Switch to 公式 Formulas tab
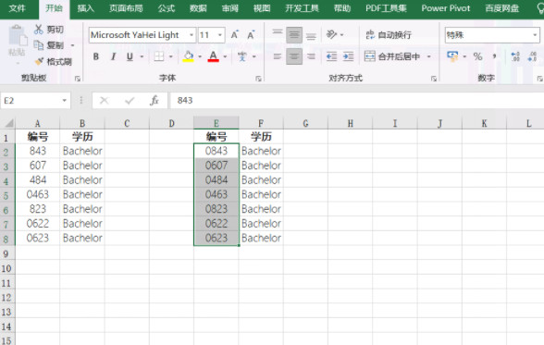This screenshot has height=345, width=544. tap(167, 8)
